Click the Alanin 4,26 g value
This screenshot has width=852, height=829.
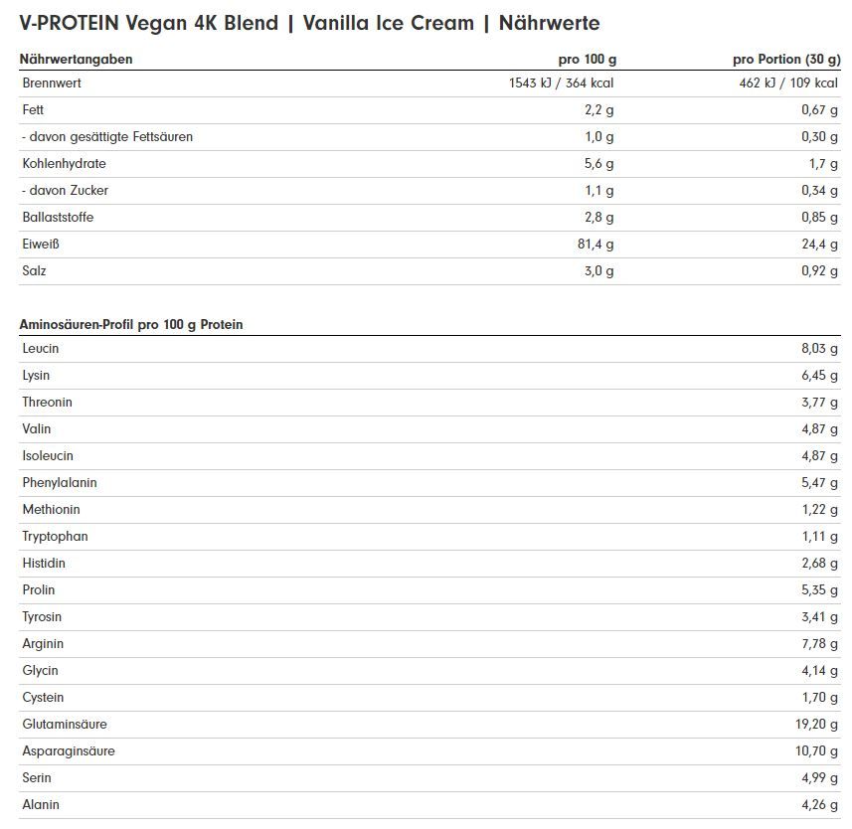point(819,804)
